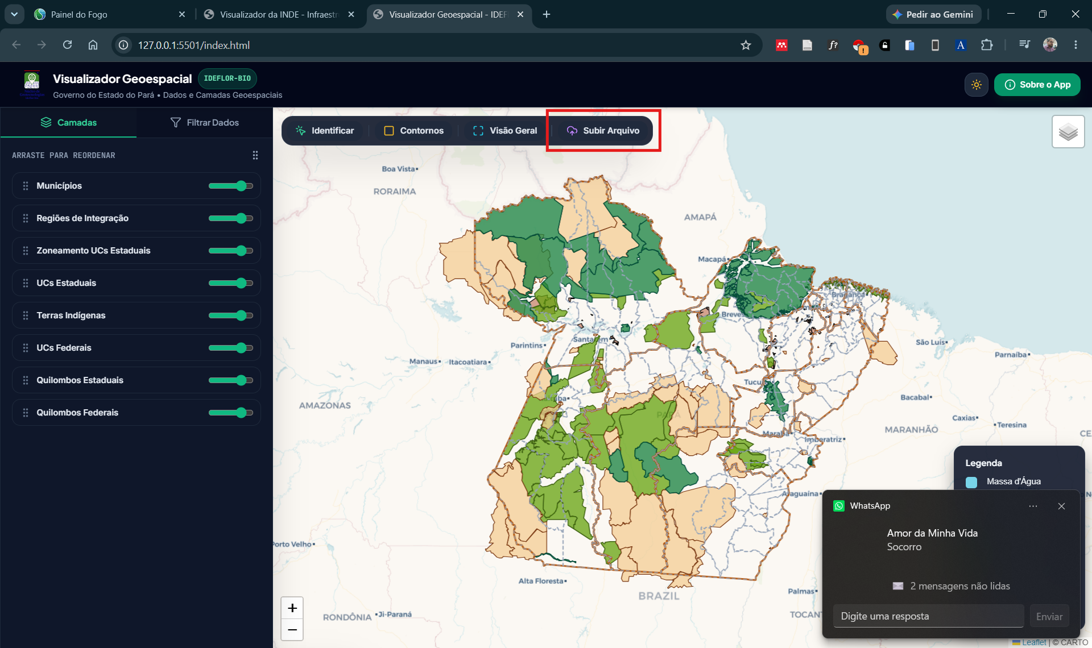Click the Enviar button in WhatsApp notification
The image size is (1092, 648).
pos(1049,616)
